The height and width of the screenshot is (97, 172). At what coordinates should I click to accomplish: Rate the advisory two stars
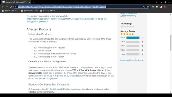(124, 27)
